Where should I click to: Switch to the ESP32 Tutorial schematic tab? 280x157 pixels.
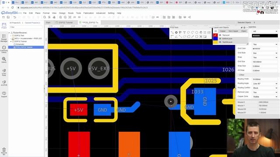[64, 23]
